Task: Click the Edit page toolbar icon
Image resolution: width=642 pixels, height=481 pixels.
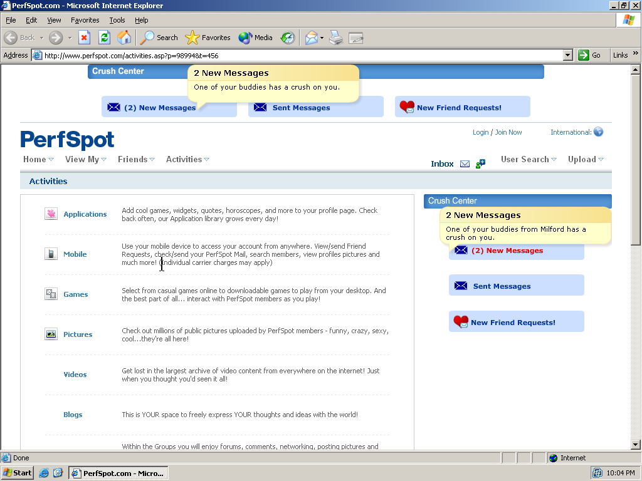Action: pos(356,38)
